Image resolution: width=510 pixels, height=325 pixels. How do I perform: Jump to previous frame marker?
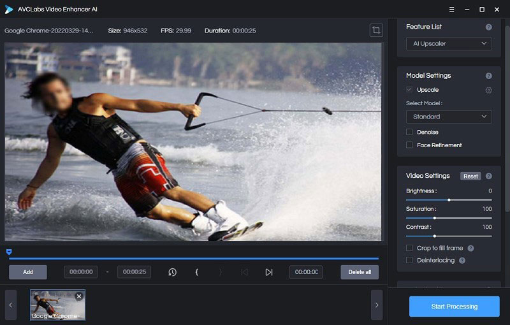pyautogui.click(x=245, y=272)
